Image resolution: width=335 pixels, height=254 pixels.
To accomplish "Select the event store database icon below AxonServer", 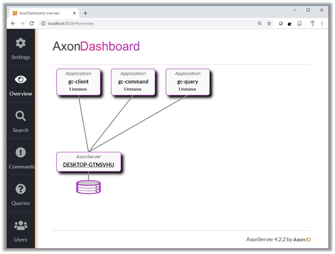I will pyautogui.click(x=88, y=187).
